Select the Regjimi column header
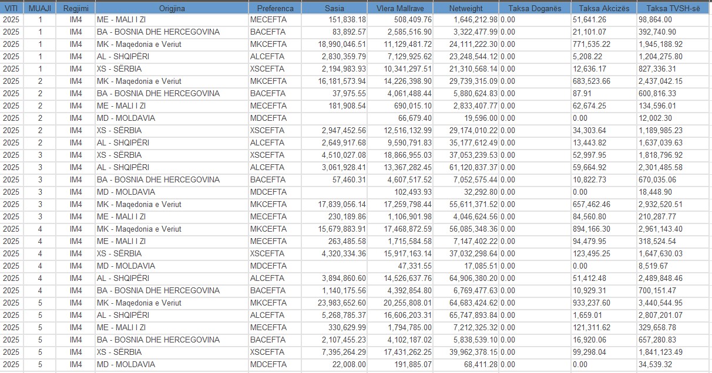712x373 pixels. (x=76, y=8)
